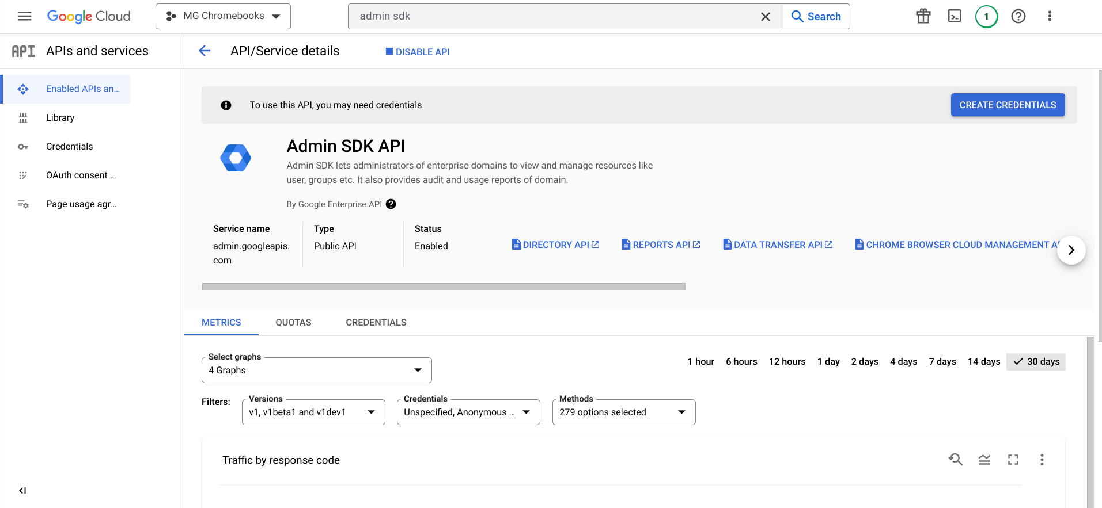Click DISABLE API
The image size is (1102, 508).
tap(418, 52)
